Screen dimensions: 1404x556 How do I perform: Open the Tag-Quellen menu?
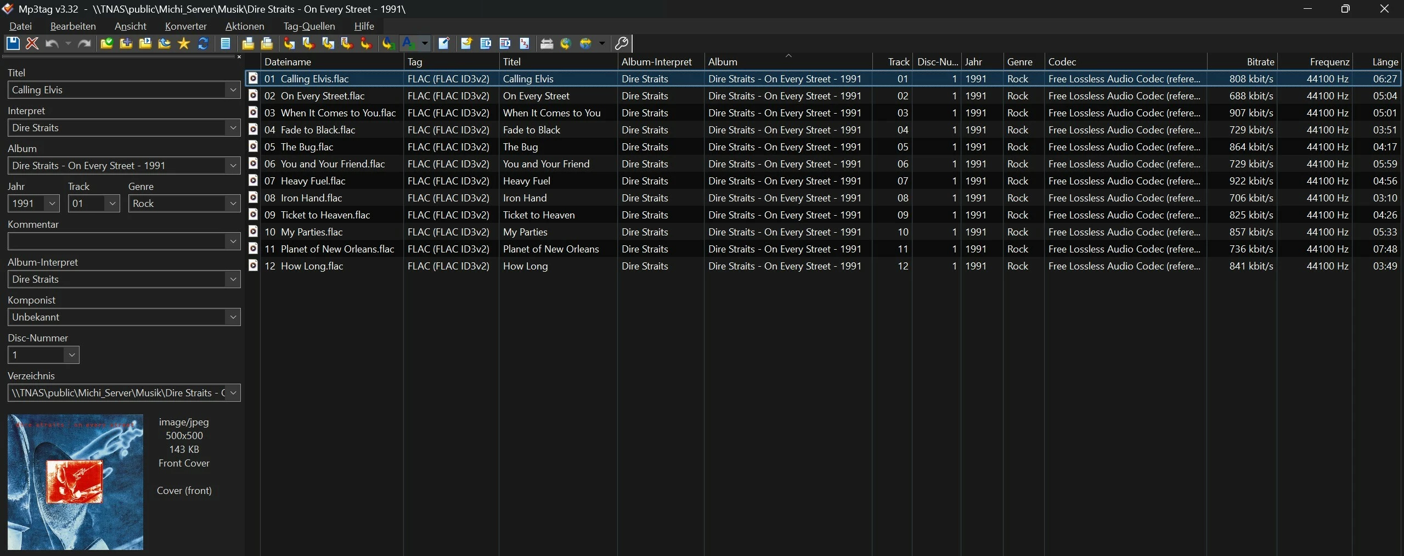309,26
